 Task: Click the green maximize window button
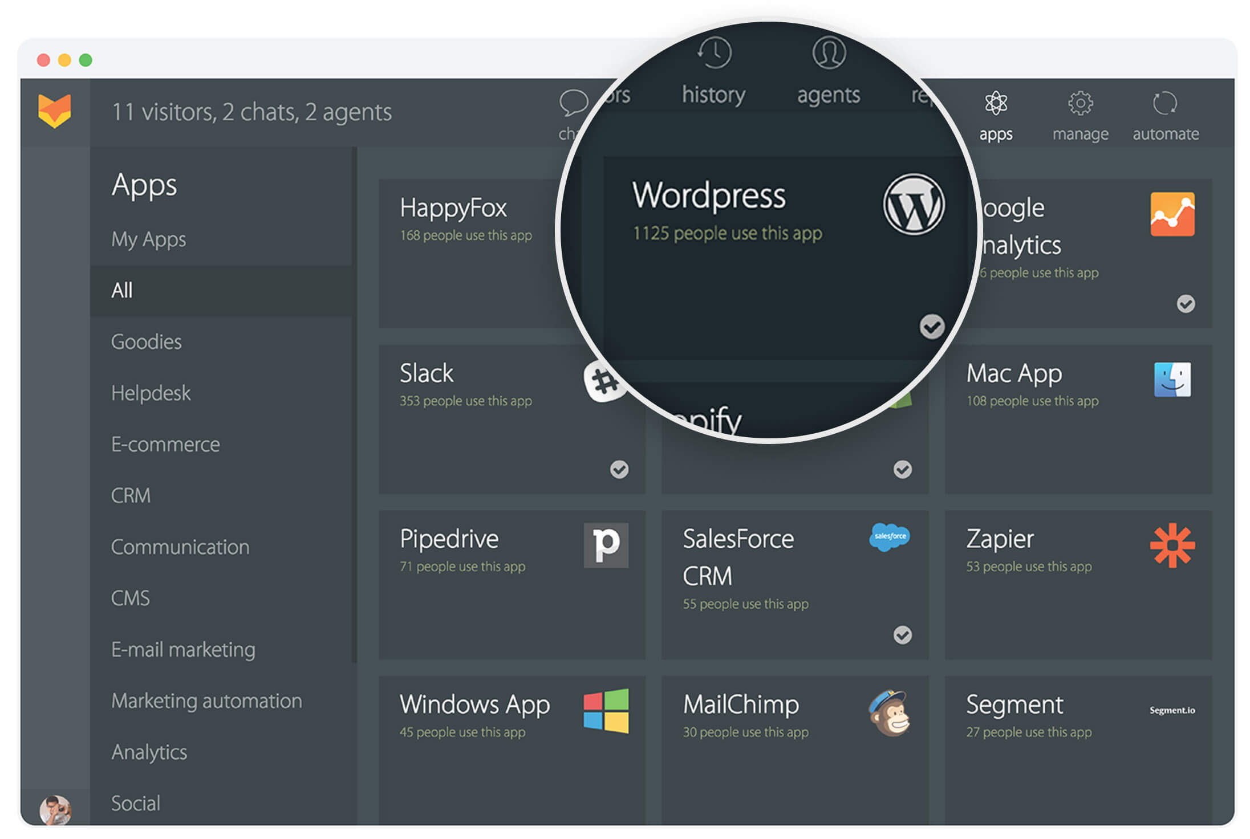[86, 60]
